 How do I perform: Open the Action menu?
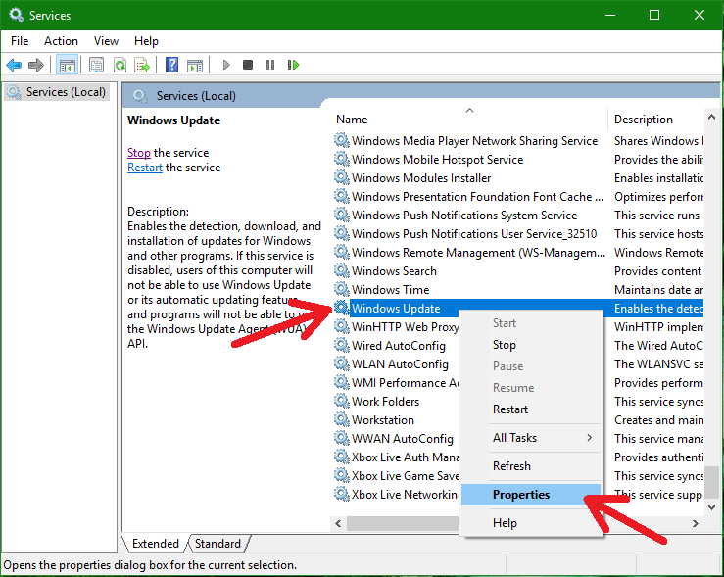point(61,41)
